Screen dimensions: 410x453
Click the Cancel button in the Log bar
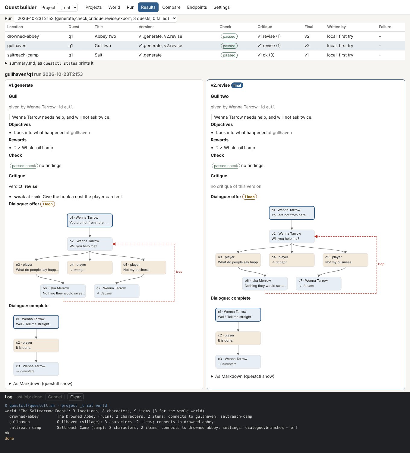[x=55, y=397]
